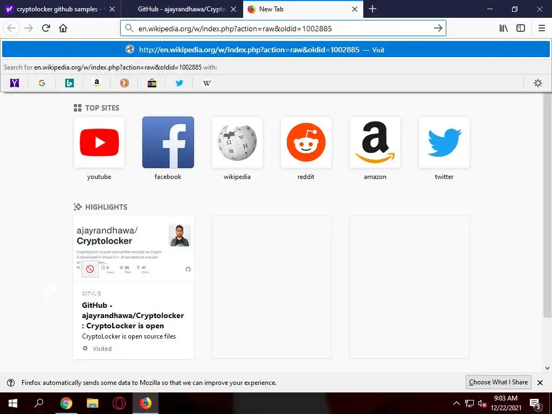Search with the Bing one-click engine
The height and width of the screenshot is (414, 552).
pos(70,83)
